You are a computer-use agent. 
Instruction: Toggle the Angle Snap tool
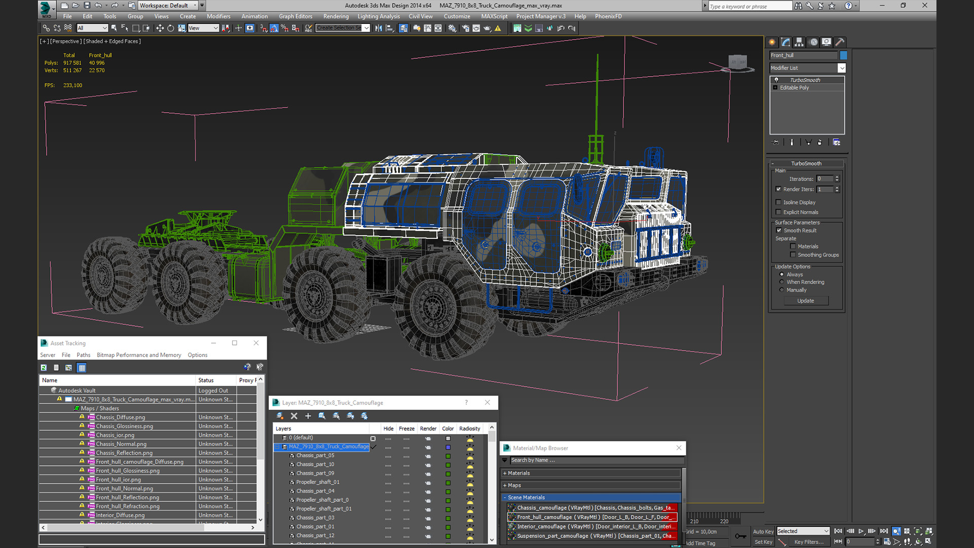click(x=274, y=28)
